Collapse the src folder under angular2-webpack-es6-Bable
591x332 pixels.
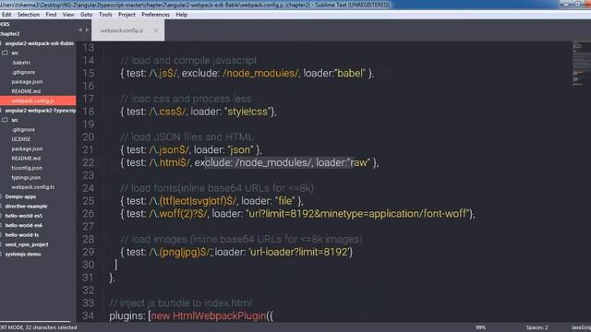point(5,53)
